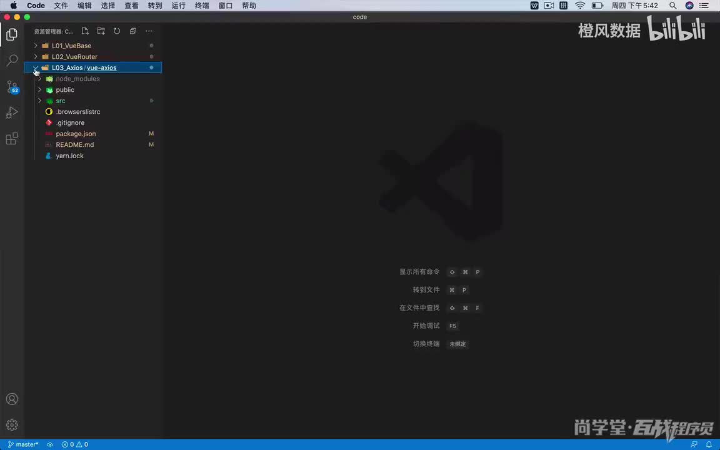This screenshot has height=450, width=720.
Task: Click the 周四 下午5:42 clock
Action: coord(634,6)
